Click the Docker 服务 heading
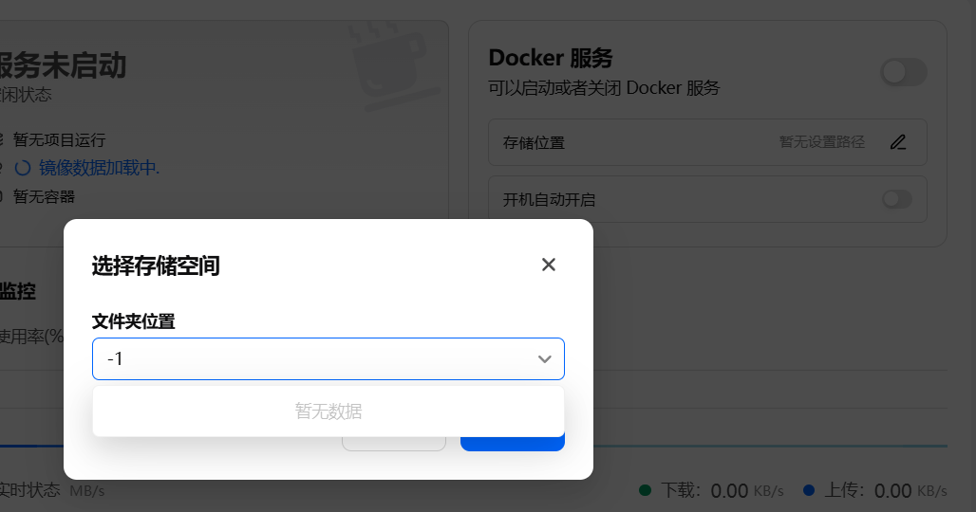 pos(550,58)
